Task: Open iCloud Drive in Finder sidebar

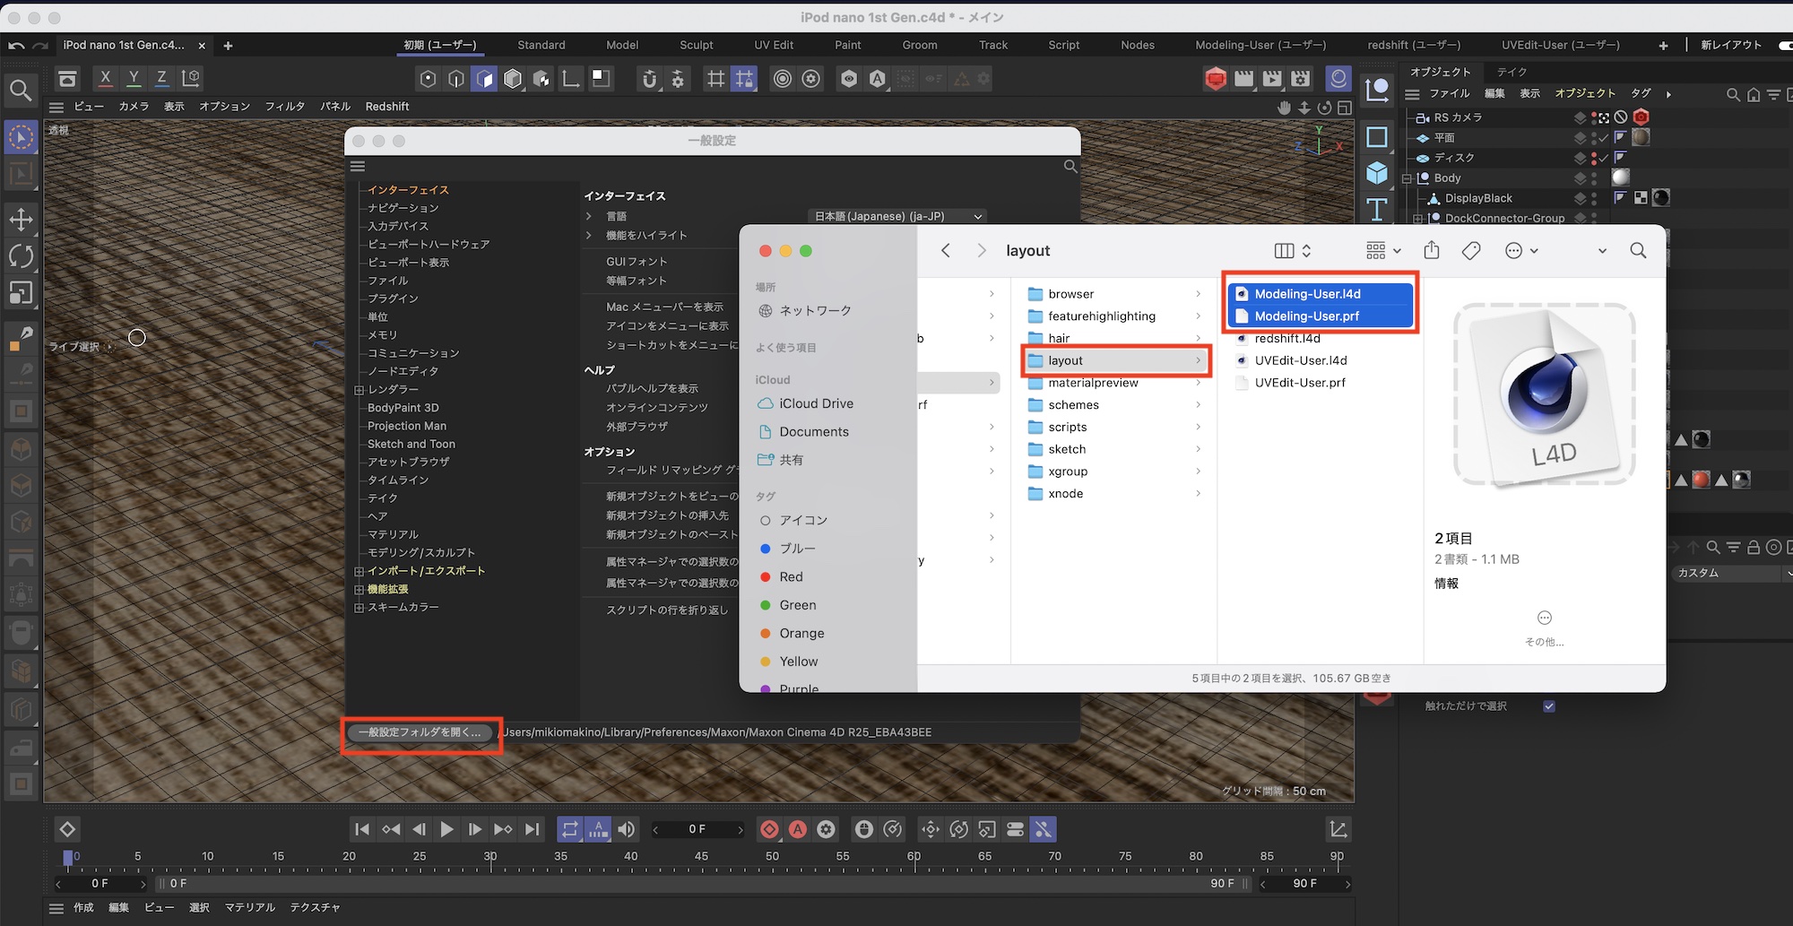Action: [x=816, y=403]
